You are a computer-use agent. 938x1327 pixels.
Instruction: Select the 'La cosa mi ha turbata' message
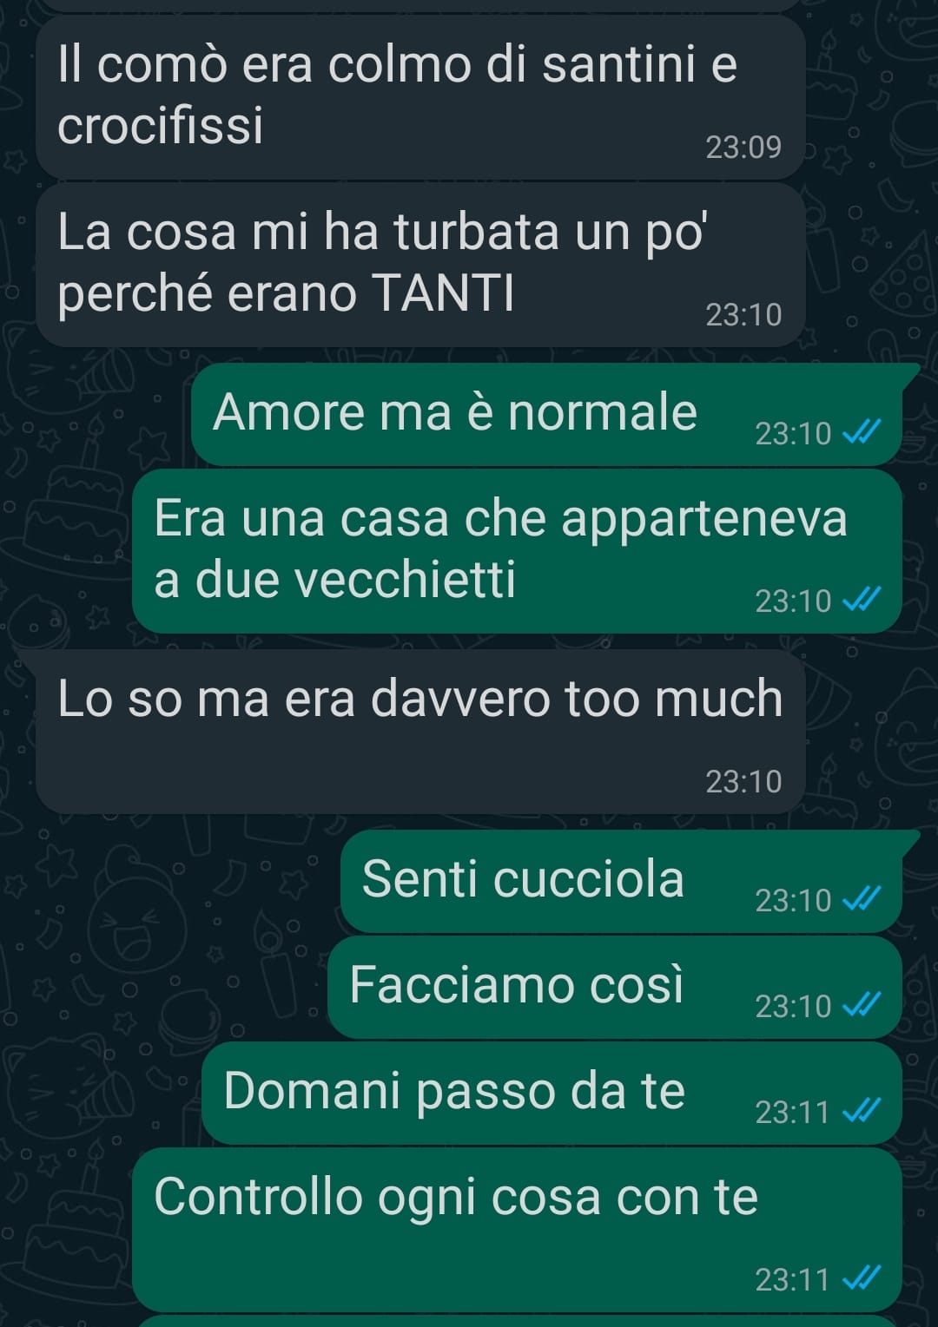[420, 265]
